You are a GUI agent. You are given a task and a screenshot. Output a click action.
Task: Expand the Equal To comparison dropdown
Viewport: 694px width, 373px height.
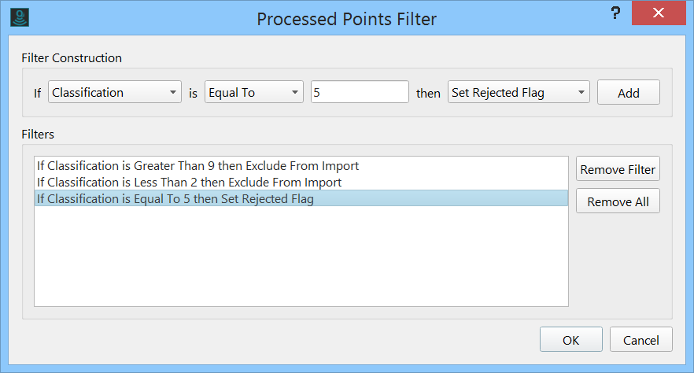point(254,93)
